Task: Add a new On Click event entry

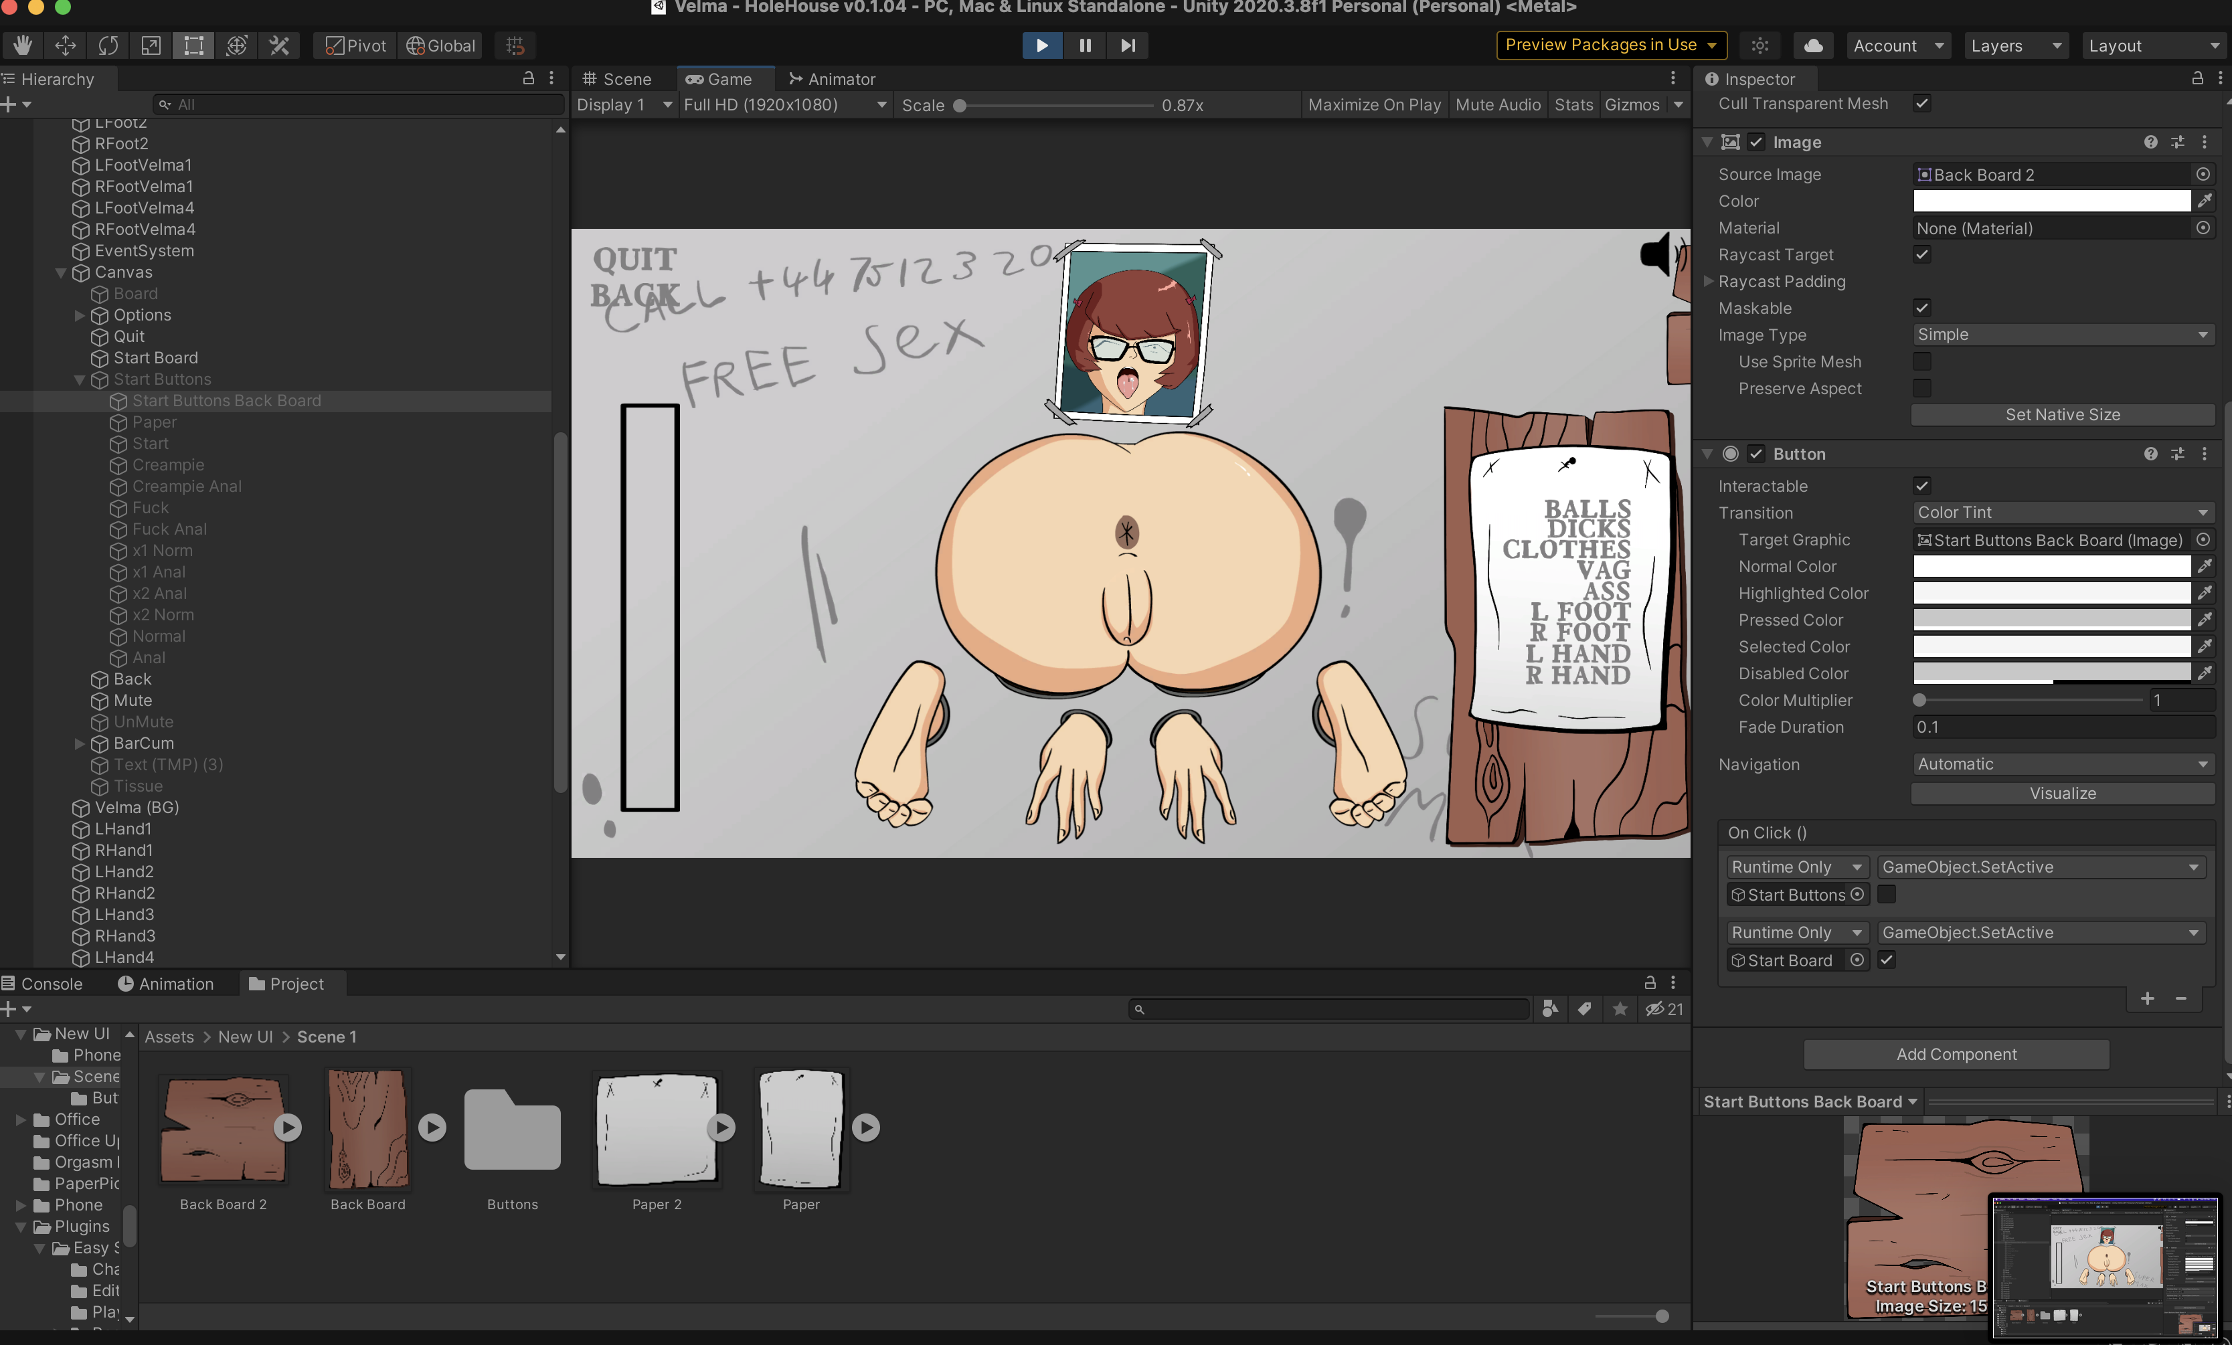Action: [2148, 998]
